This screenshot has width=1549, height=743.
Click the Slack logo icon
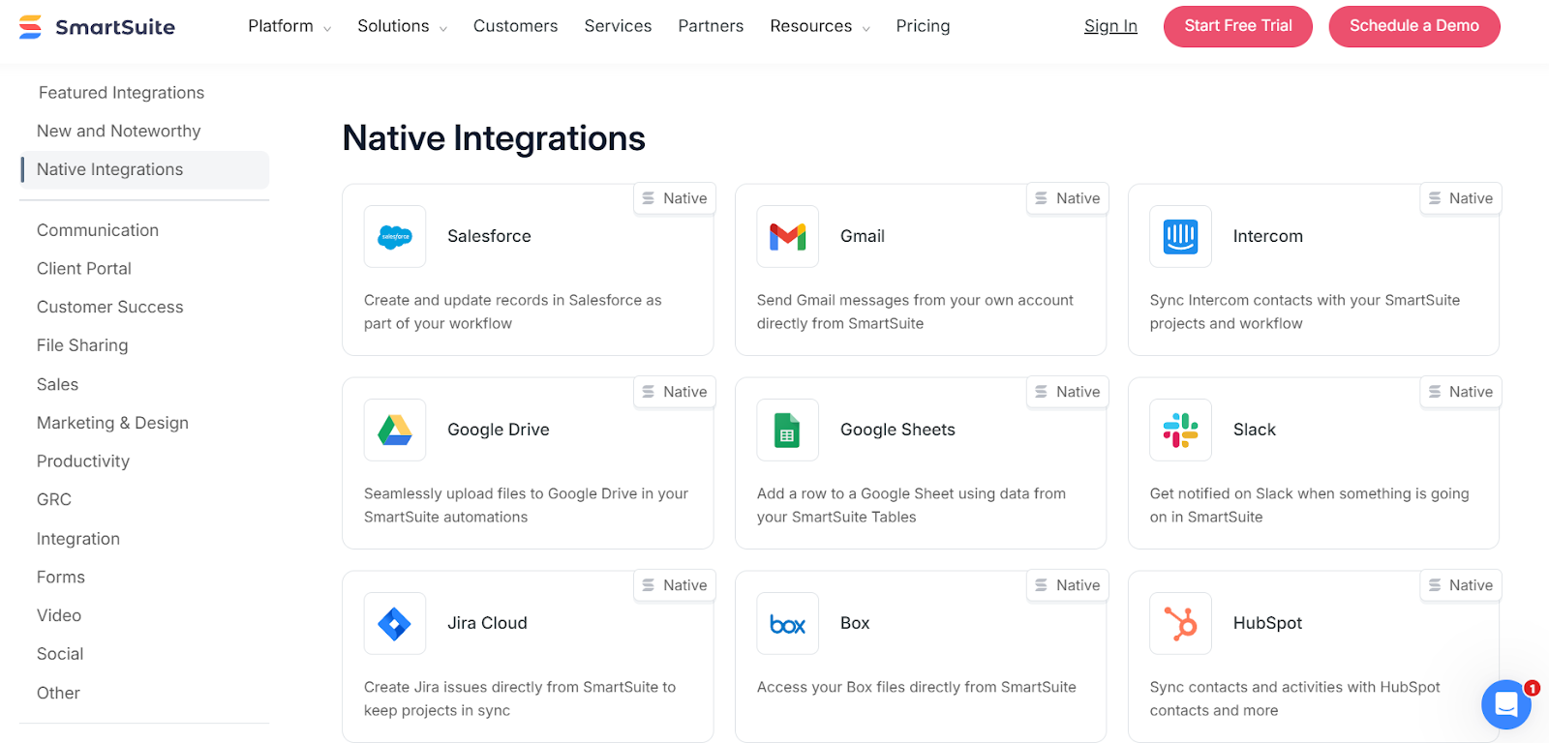[1180, 430]
